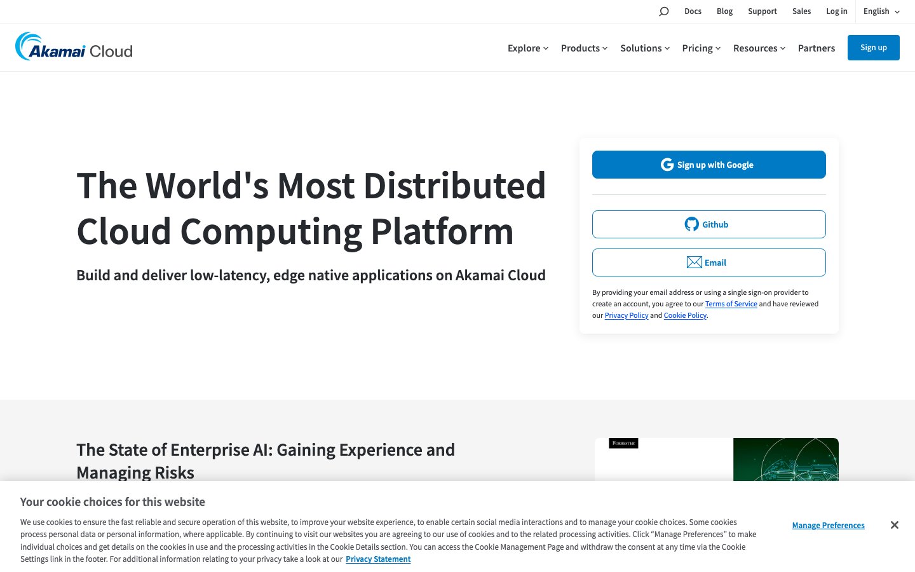This screenshot has width=915, height=572.
Task: Open the Partners nav item
Action: click(817, 48)
